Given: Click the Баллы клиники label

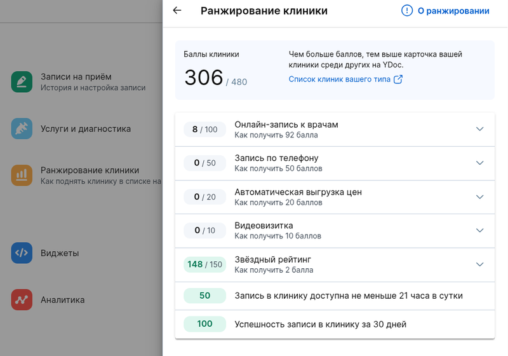Looking at the screenshot, I should (211, 54).
